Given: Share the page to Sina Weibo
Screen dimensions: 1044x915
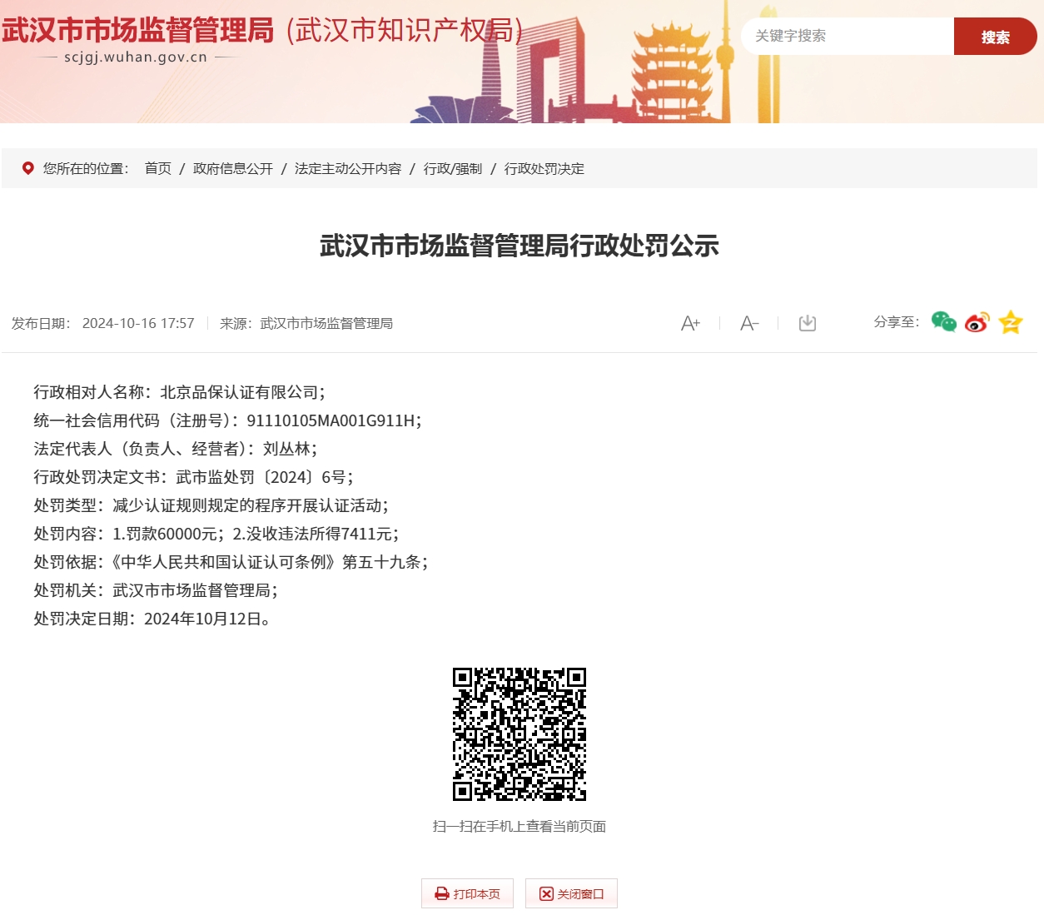Looking at the screenshot, I should 977,322.
